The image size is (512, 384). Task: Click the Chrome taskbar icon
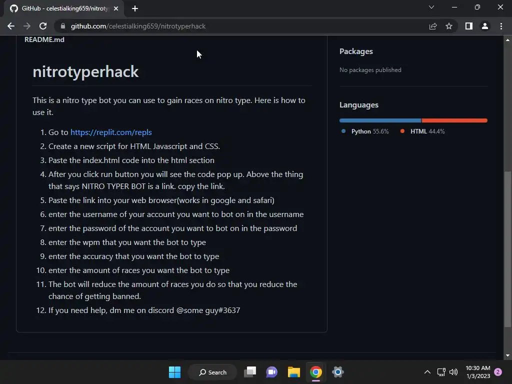(316, 372)
